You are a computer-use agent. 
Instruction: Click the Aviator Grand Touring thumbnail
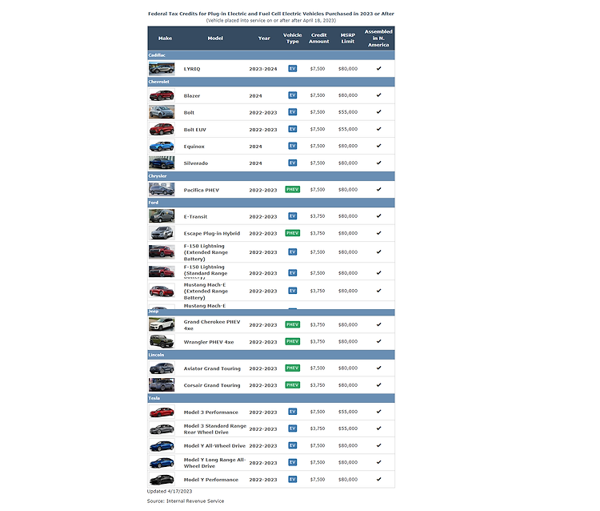(x=162, y=368)
